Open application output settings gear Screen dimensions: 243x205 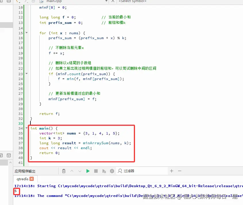[x=112, y=171]
